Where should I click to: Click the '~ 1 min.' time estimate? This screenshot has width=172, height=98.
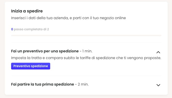(86, 51)
